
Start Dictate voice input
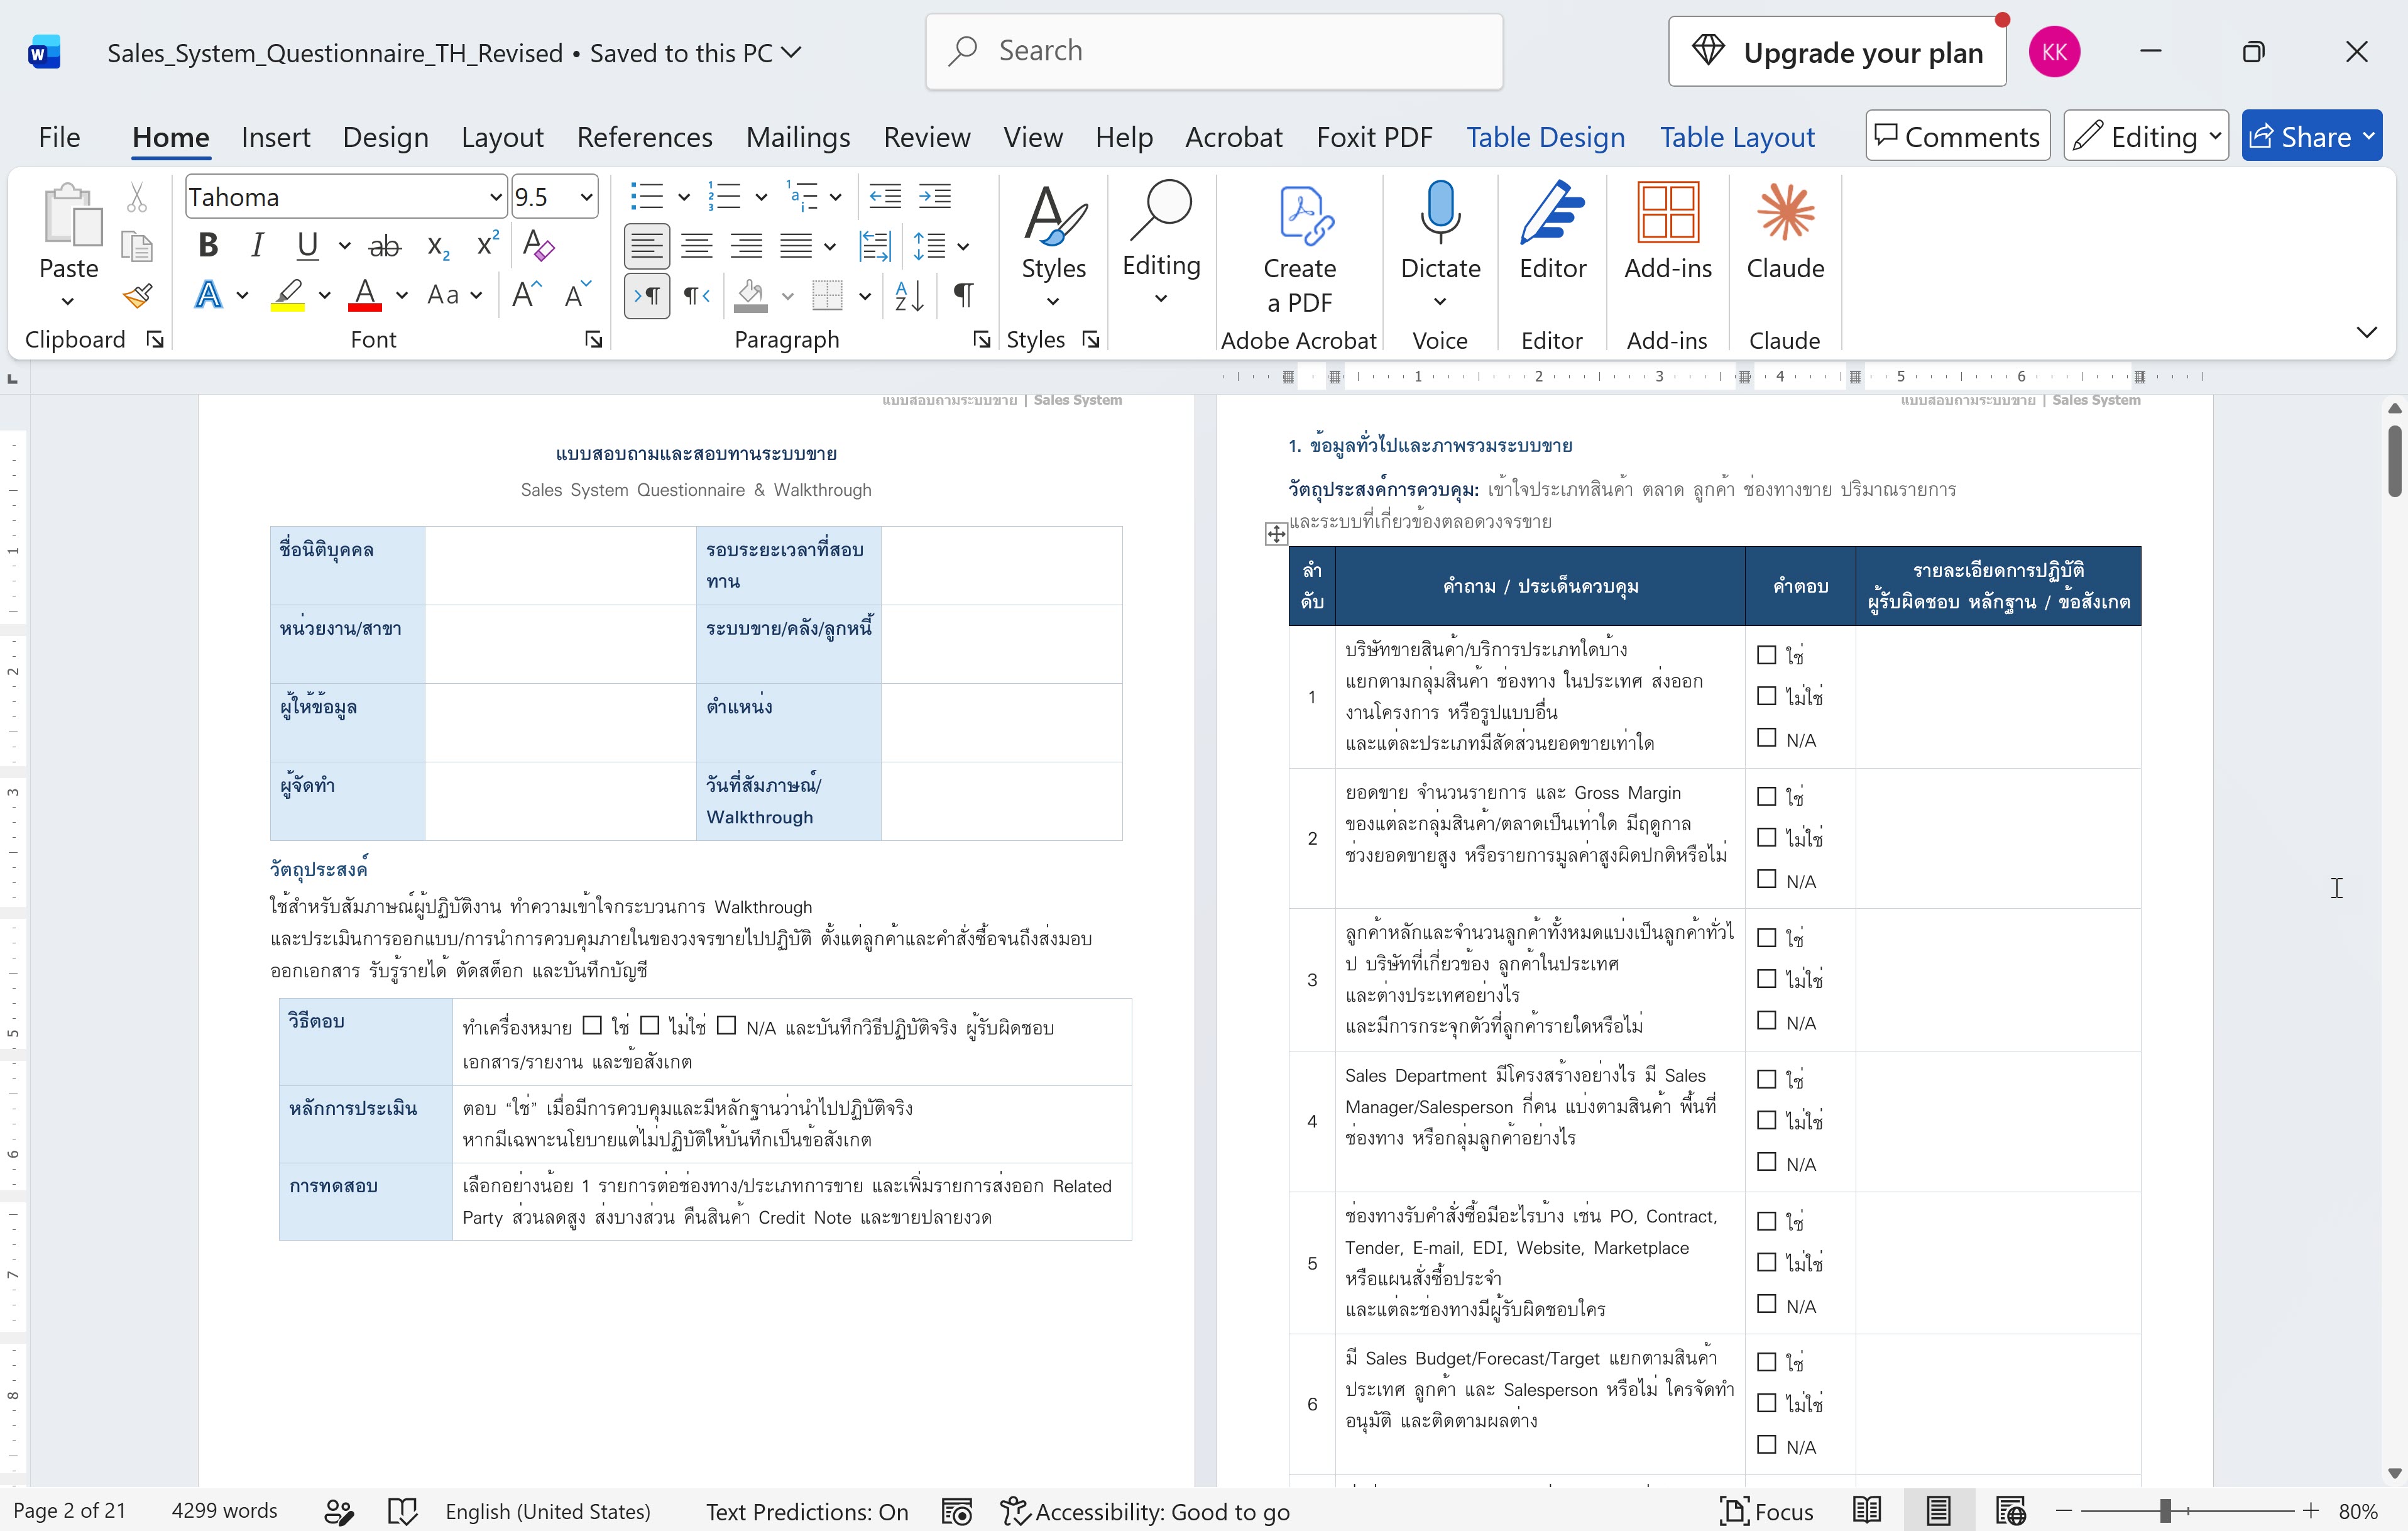(x=1440, y=230)
